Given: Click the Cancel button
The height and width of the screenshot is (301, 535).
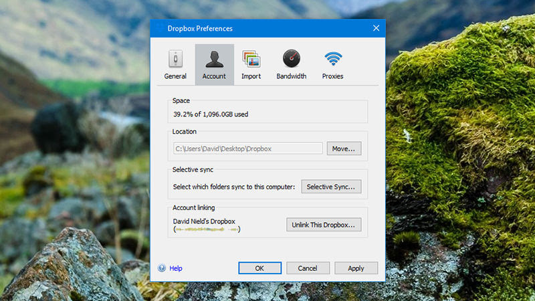Looking at the screenshot, I should tap(308, 268).
